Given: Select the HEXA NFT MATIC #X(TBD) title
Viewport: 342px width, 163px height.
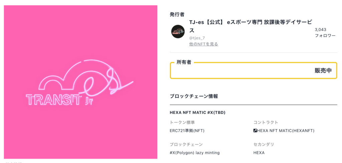Looking at the screenshot, I should tap(197, 113).
